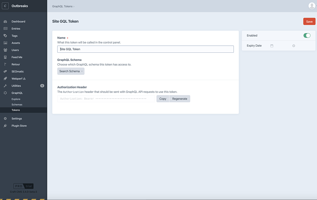Open the Dashboard gauge icon
The height and width of the screenshot is (200, 317).
[x=5, y=21]
